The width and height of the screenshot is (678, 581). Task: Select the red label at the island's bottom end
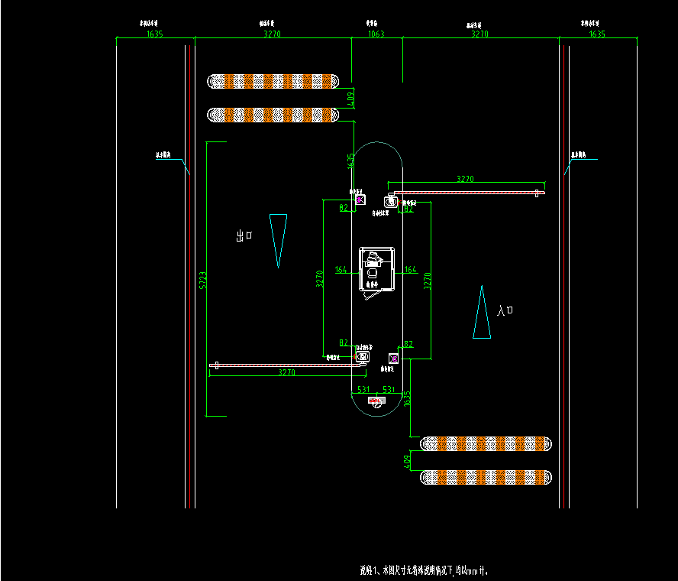click(376, 401)
